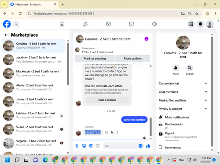Open emoji picker in message box
The height and width of the screenshot is (165, 220).
point(140,146)
